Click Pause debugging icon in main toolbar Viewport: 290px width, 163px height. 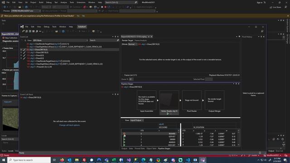point(102,7)
